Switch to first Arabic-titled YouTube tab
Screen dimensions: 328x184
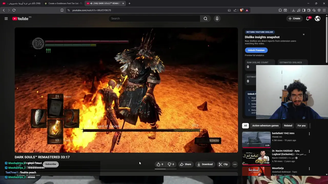[x=22, y=3]
